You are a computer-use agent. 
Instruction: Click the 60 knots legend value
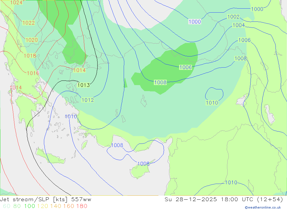click(x=7, y=206)
